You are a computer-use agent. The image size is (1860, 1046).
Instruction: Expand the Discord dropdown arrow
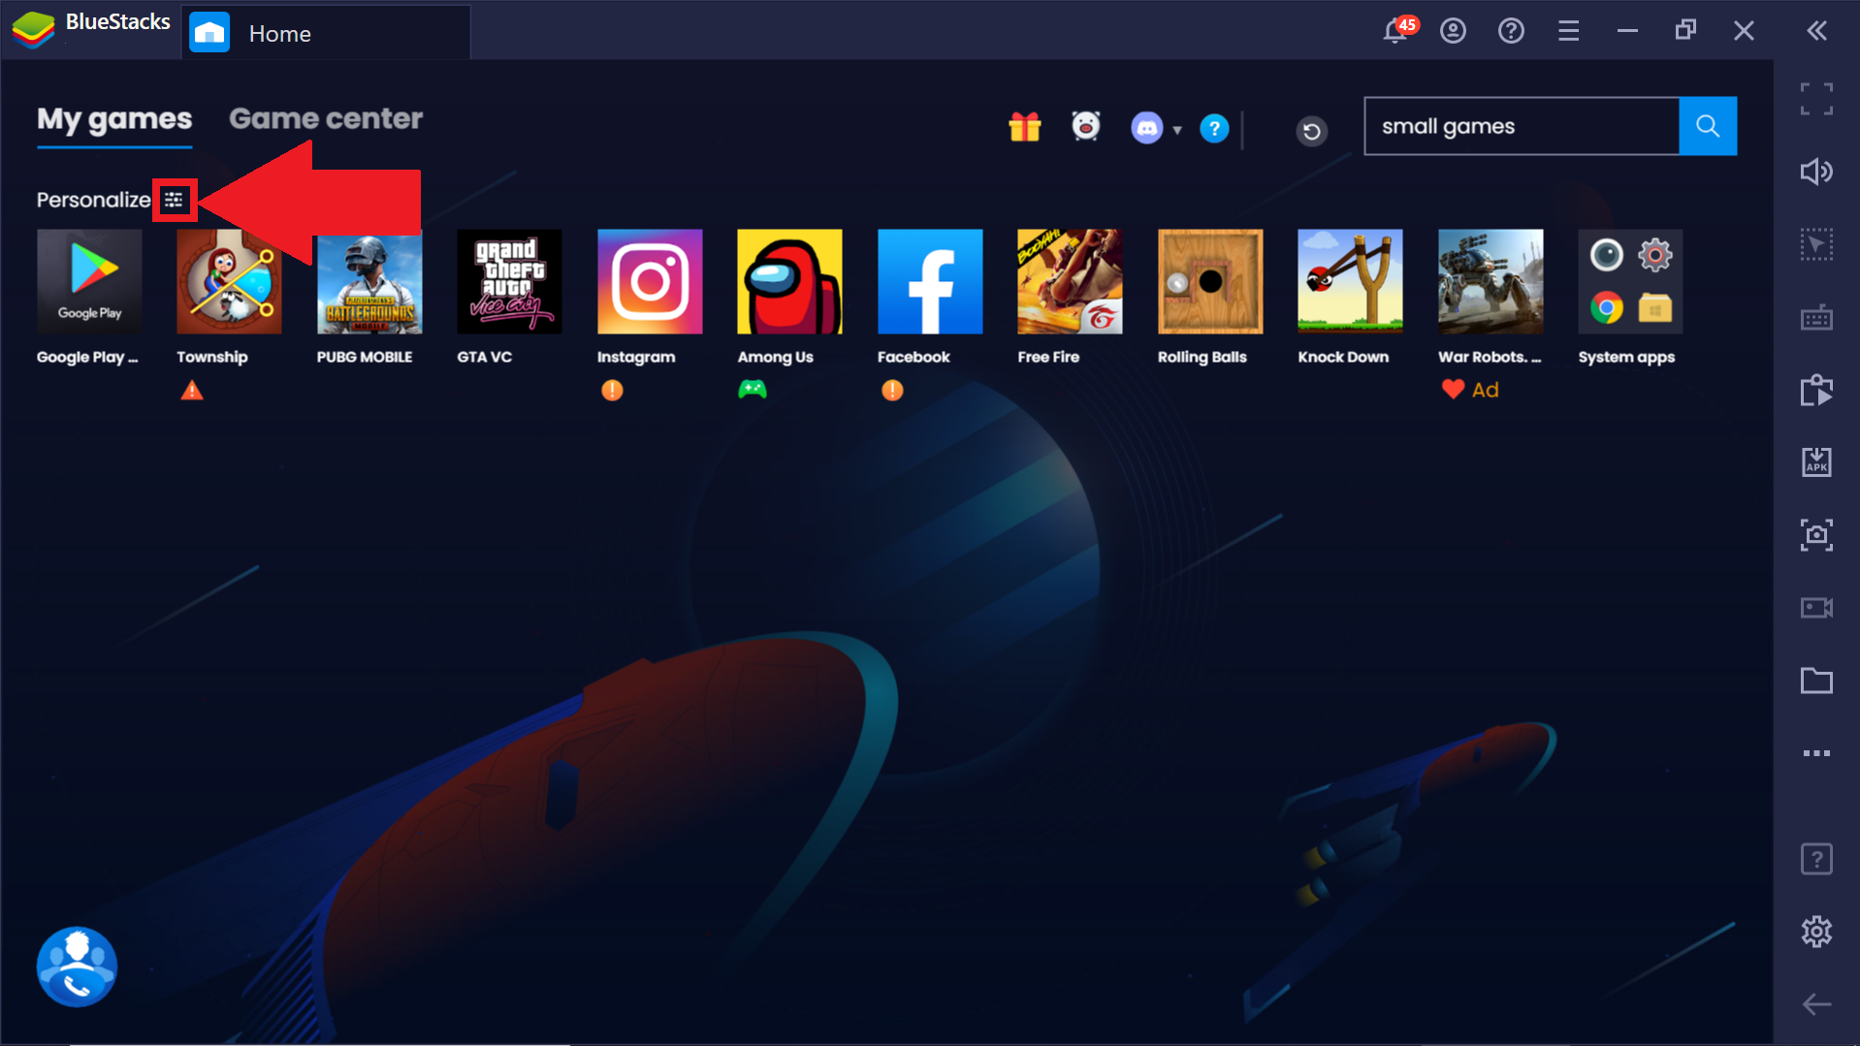point(1177,129)
